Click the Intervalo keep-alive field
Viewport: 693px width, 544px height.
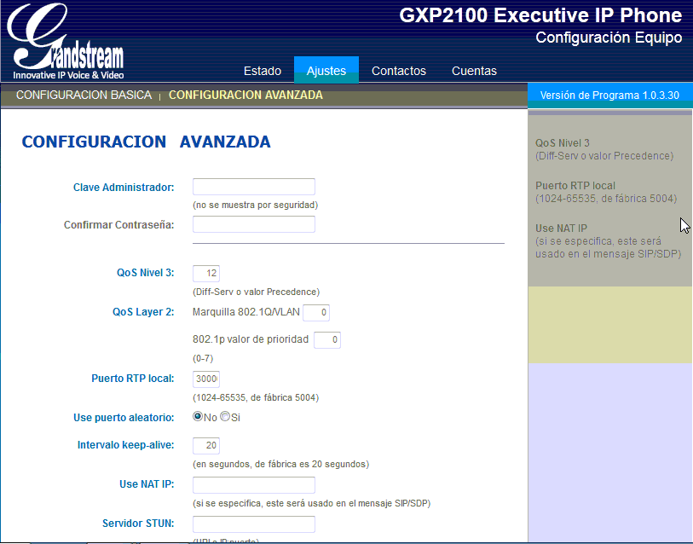(205, 445)
